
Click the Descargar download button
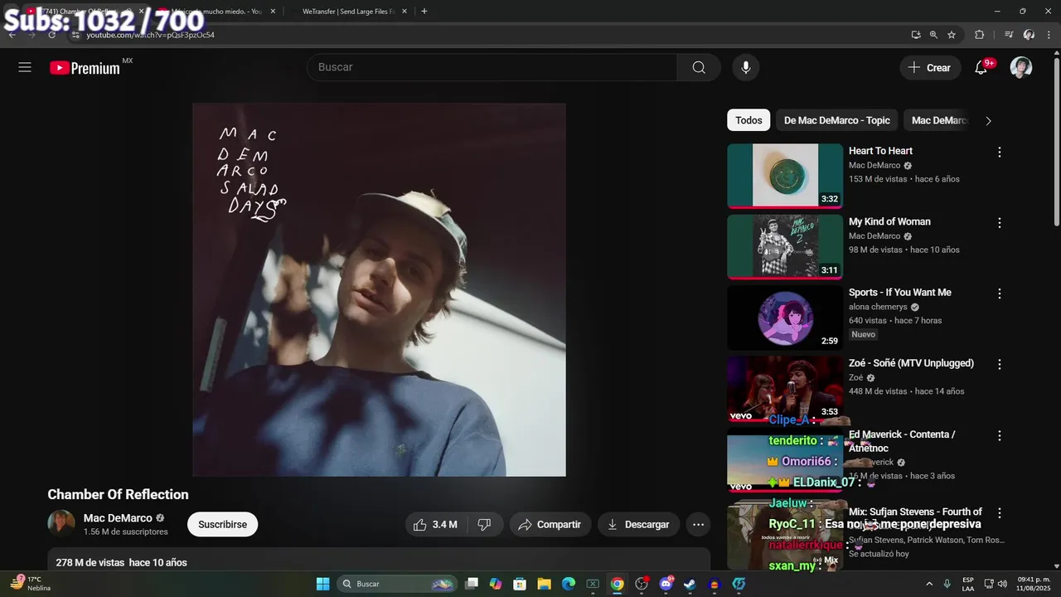click(x=638, y=524)
